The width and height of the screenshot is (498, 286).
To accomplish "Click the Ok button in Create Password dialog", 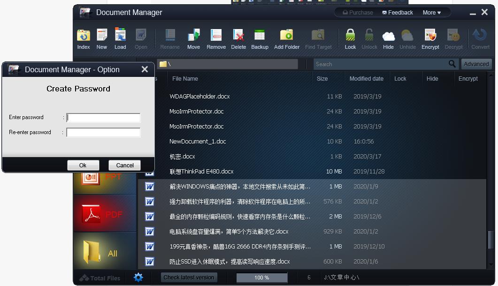I will 83,165.
